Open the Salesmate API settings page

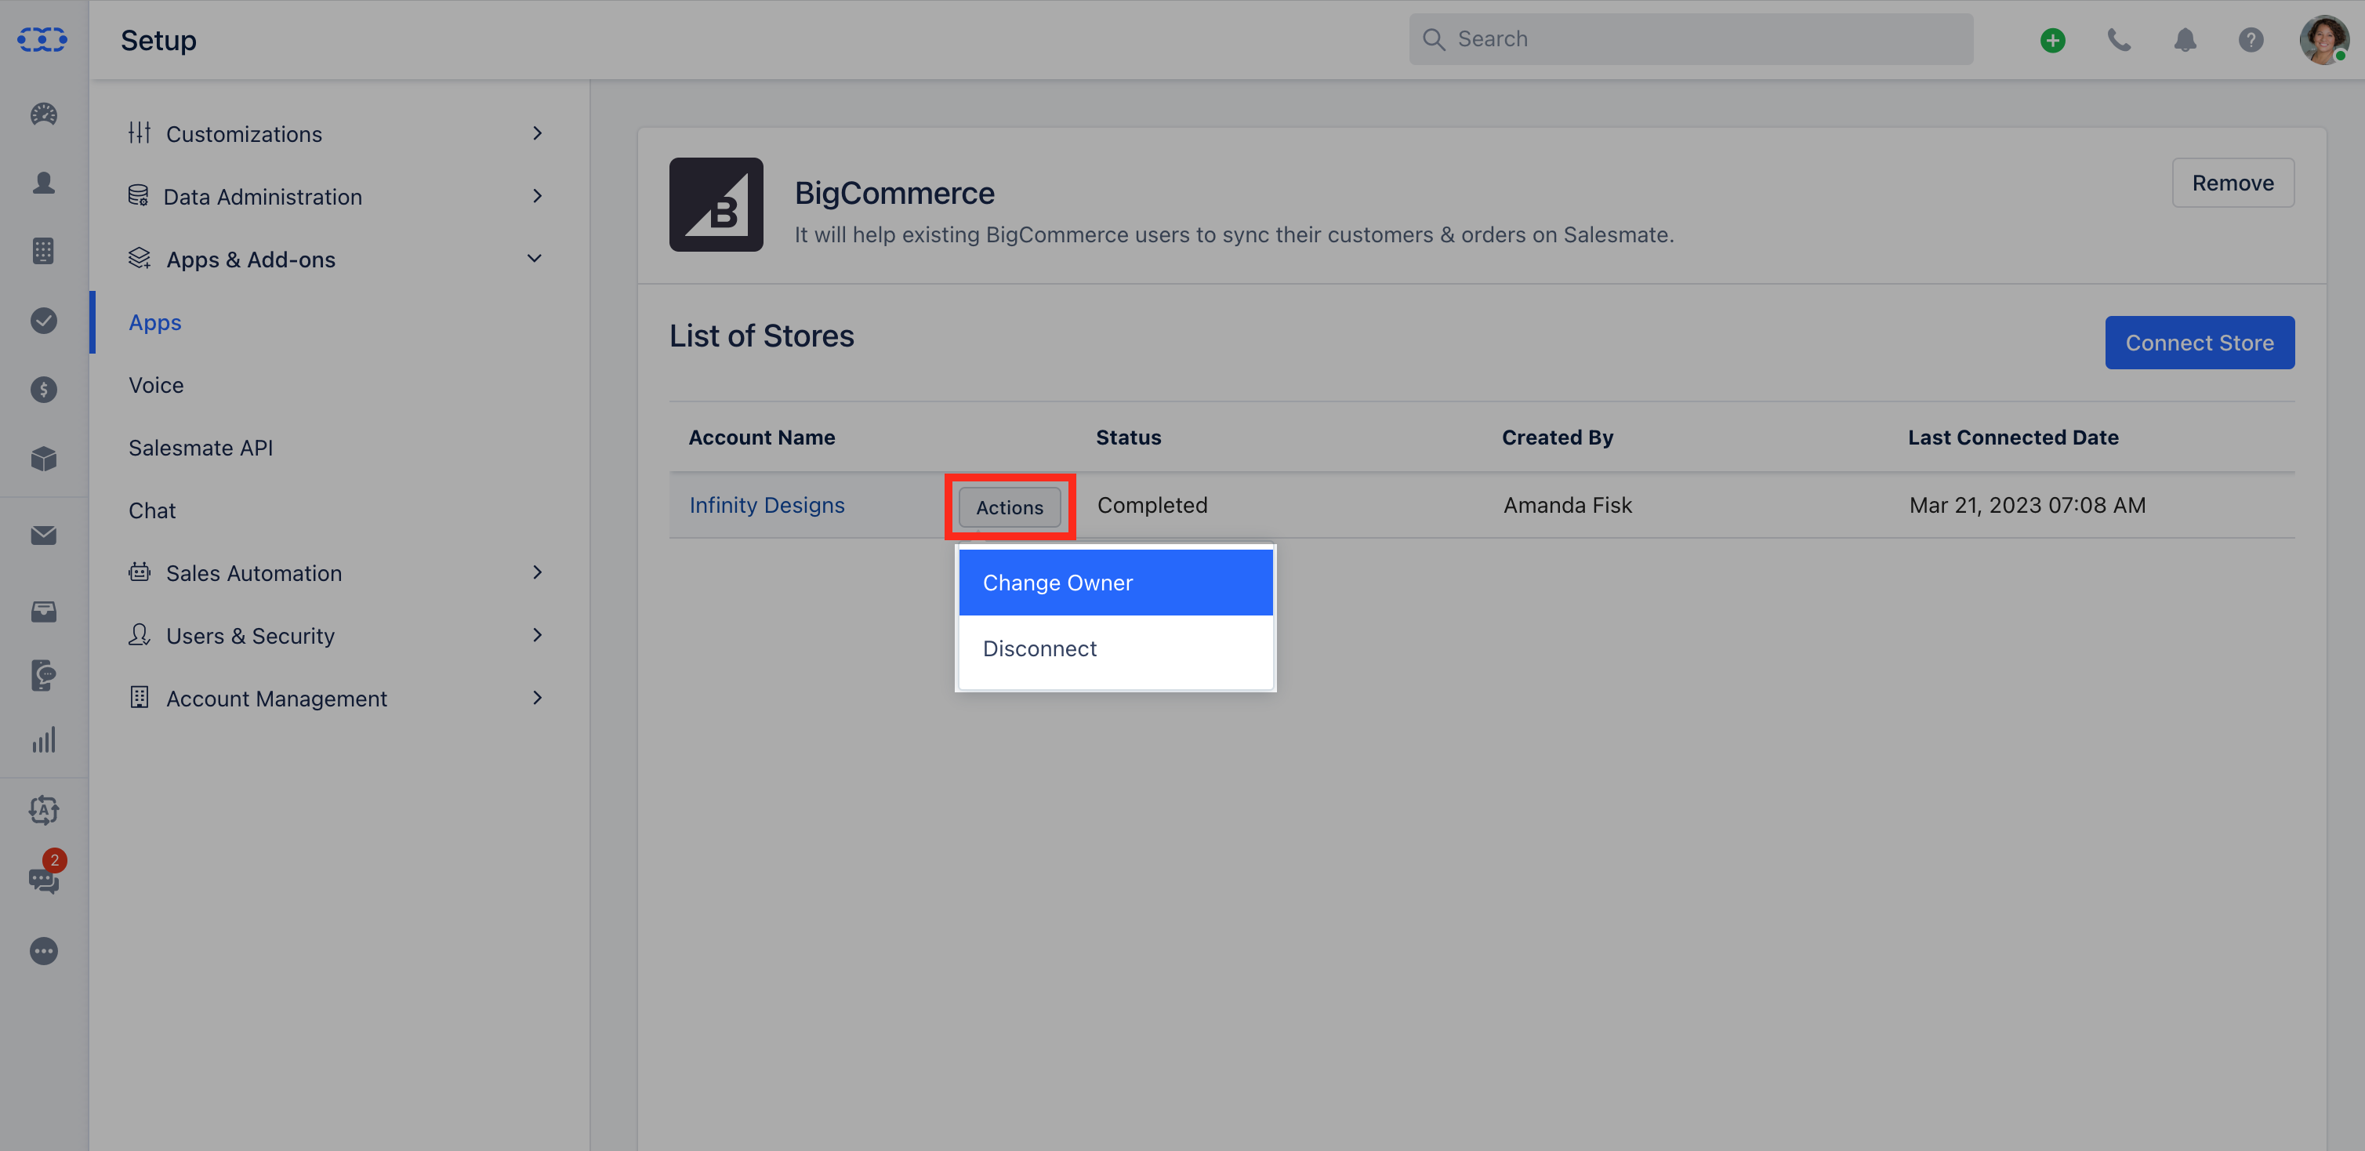201,448
